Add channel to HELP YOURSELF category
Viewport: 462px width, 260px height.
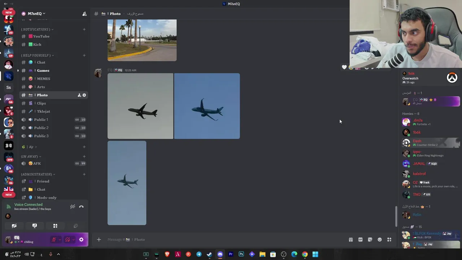84,55
